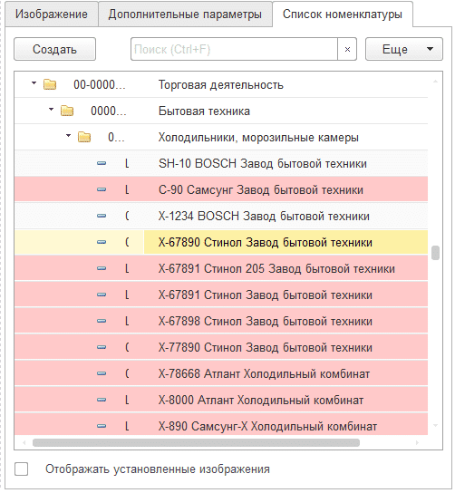Clear the search field with the x button
Viewport: 455px width, 493px height.
point(347,49)
